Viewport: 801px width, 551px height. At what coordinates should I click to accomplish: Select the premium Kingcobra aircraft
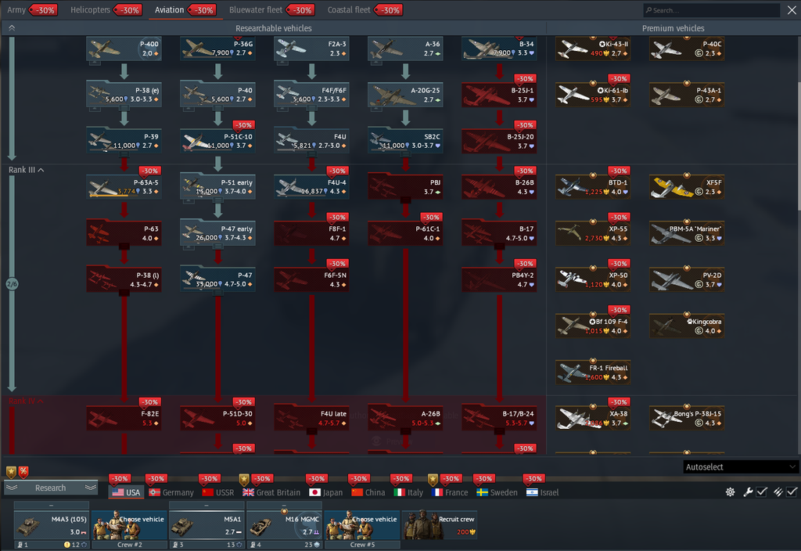[x=687, y=326]
